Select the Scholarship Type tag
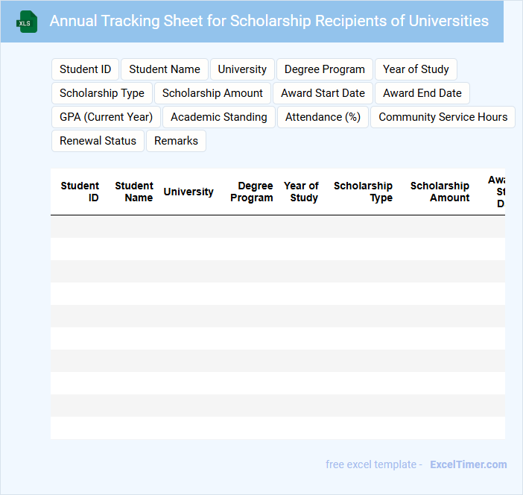The image size is (523, 495). click(102, 93)
